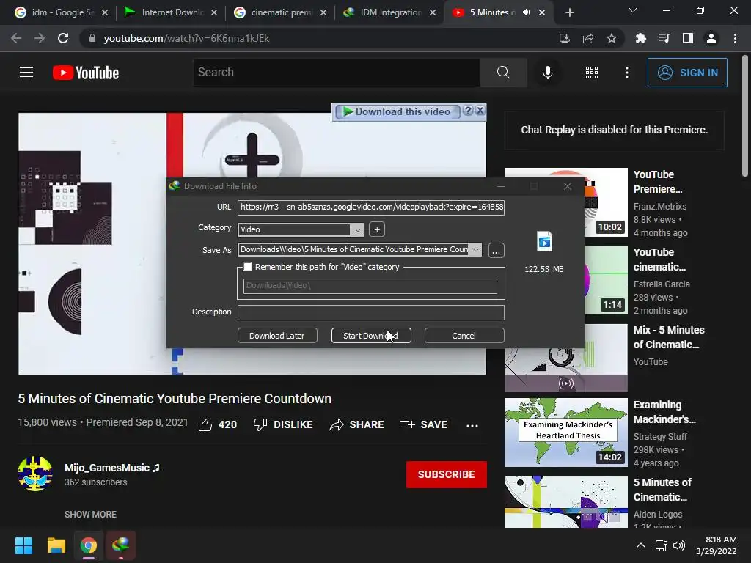
Task: Click the search magnifier button
Action: [x=503, y=73]
